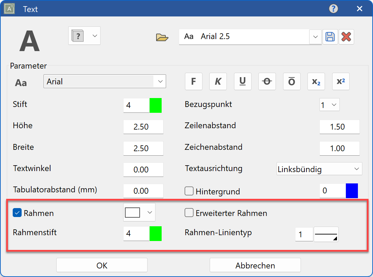
Task: Apply strikethrough formatting
Action: pos(267,81)
